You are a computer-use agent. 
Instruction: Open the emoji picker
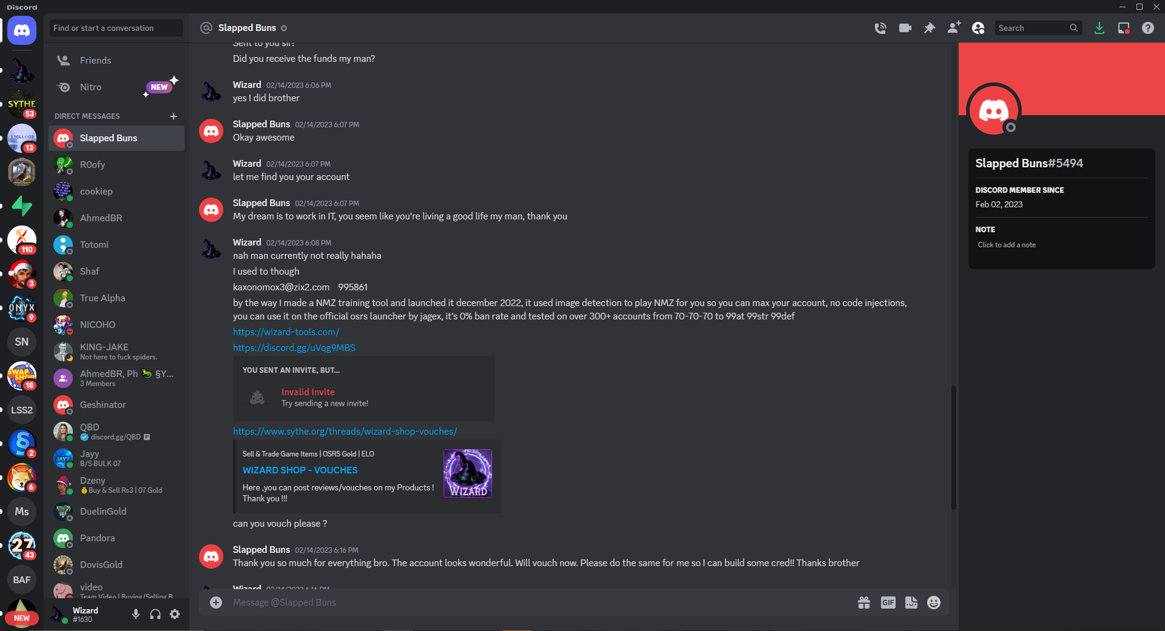[x=934, y=603]
